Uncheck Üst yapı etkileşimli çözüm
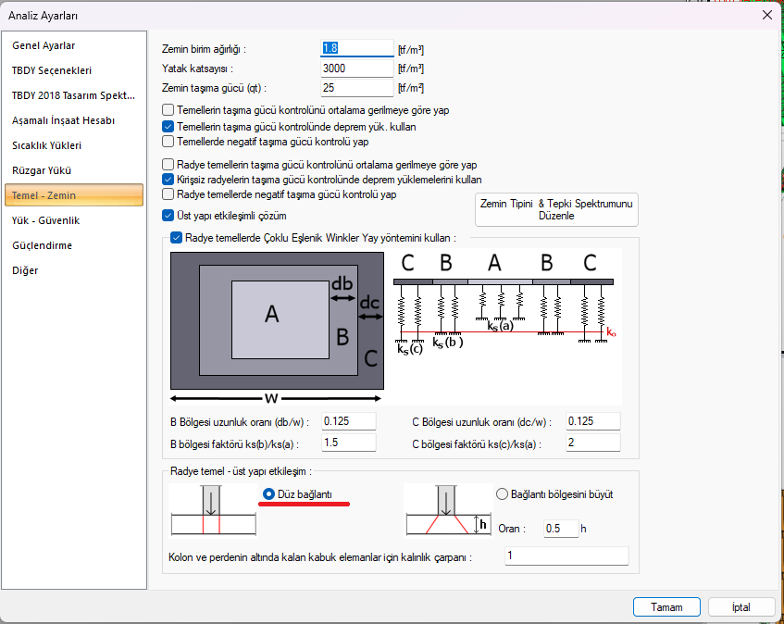784x624 pixels. [x=168, y=215]
